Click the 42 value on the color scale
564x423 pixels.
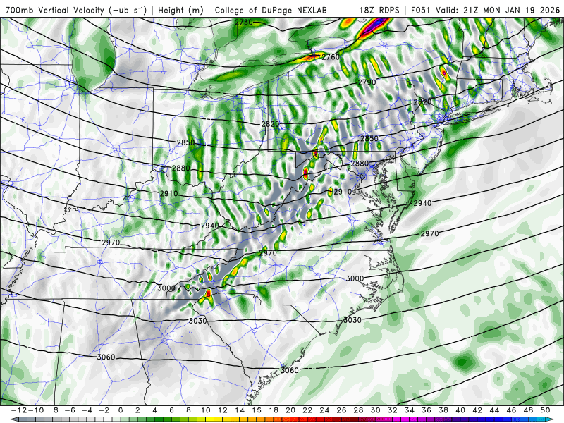click(477, 410)
